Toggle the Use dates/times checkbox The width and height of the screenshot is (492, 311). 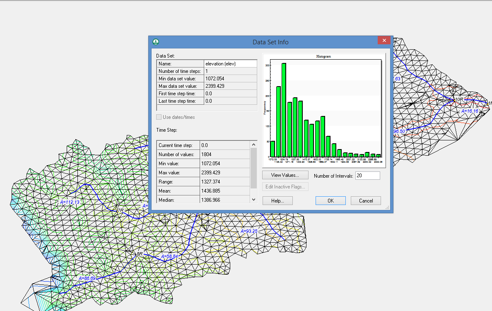(x=159, y=117)
